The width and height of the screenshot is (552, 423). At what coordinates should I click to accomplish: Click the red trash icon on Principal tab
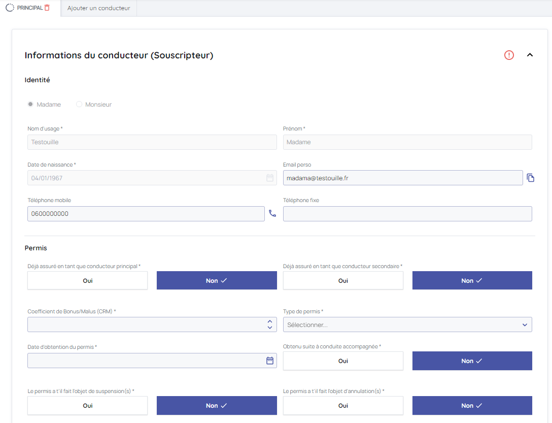(x=47, y=8)
